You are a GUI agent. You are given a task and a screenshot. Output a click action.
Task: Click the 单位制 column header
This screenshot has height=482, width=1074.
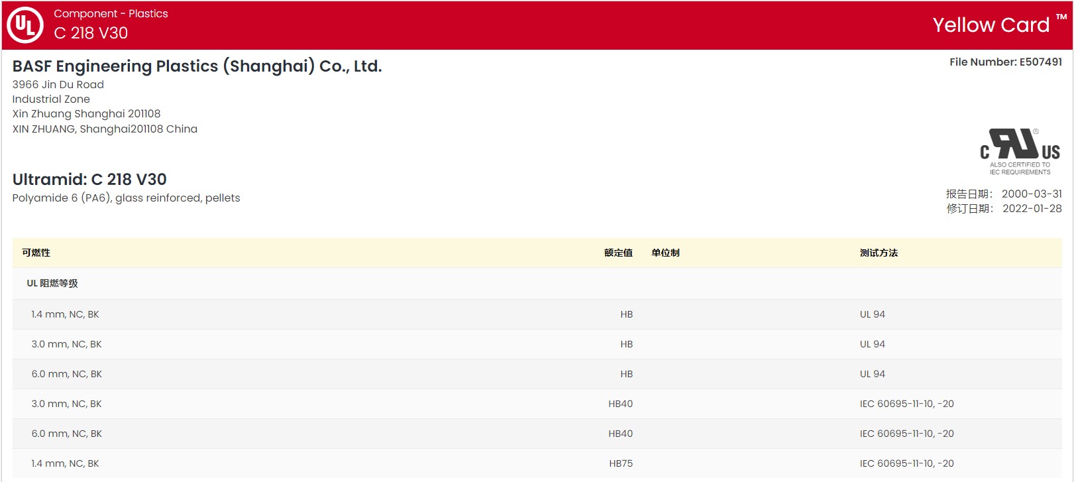[665, 253]
